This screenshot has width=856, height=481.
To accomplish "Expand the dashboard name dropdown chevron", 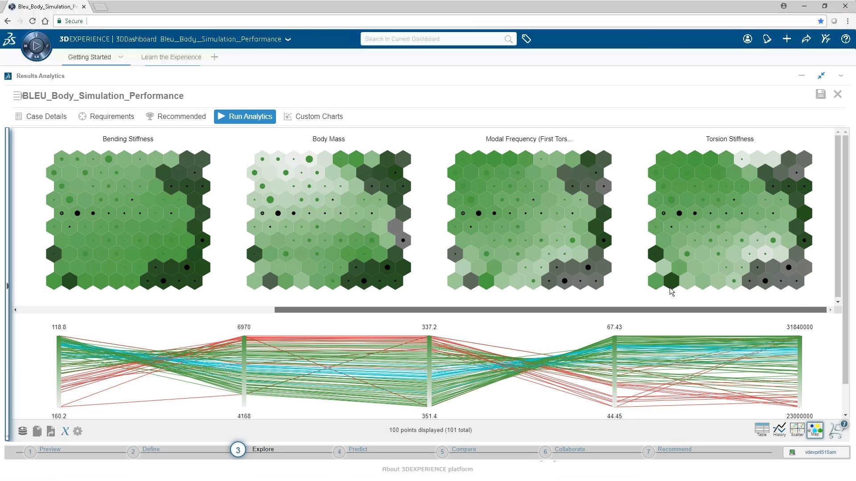I will pyautogui.click(x=288, y=39).
